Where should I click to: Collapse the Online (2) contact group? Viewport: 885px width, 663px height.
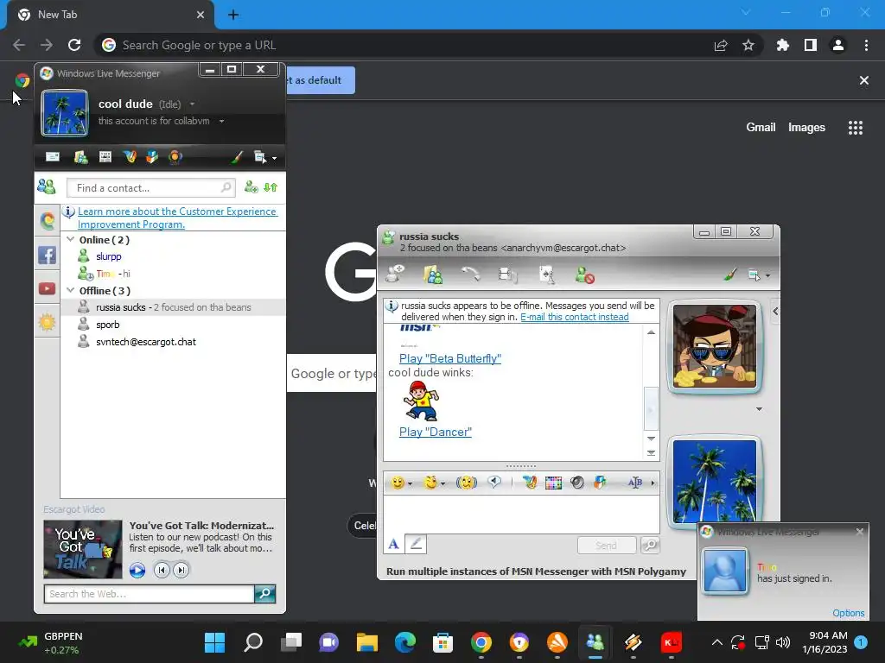[71, 239]
